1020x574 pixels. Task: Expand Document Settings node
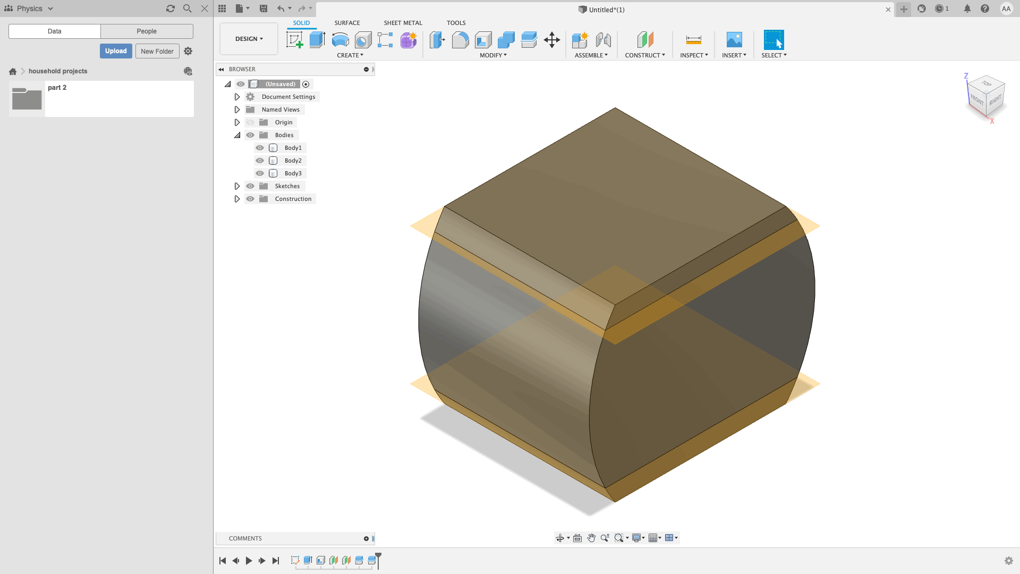click(237, 97)
